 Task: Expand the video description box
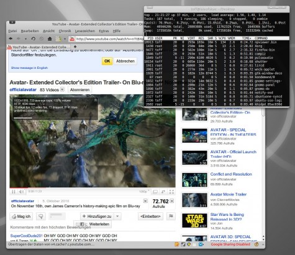145,201
